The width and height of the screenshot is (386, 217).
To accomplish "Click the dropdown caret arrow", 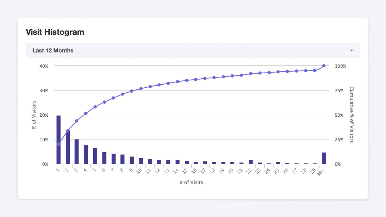I will [x=352, y=50].
